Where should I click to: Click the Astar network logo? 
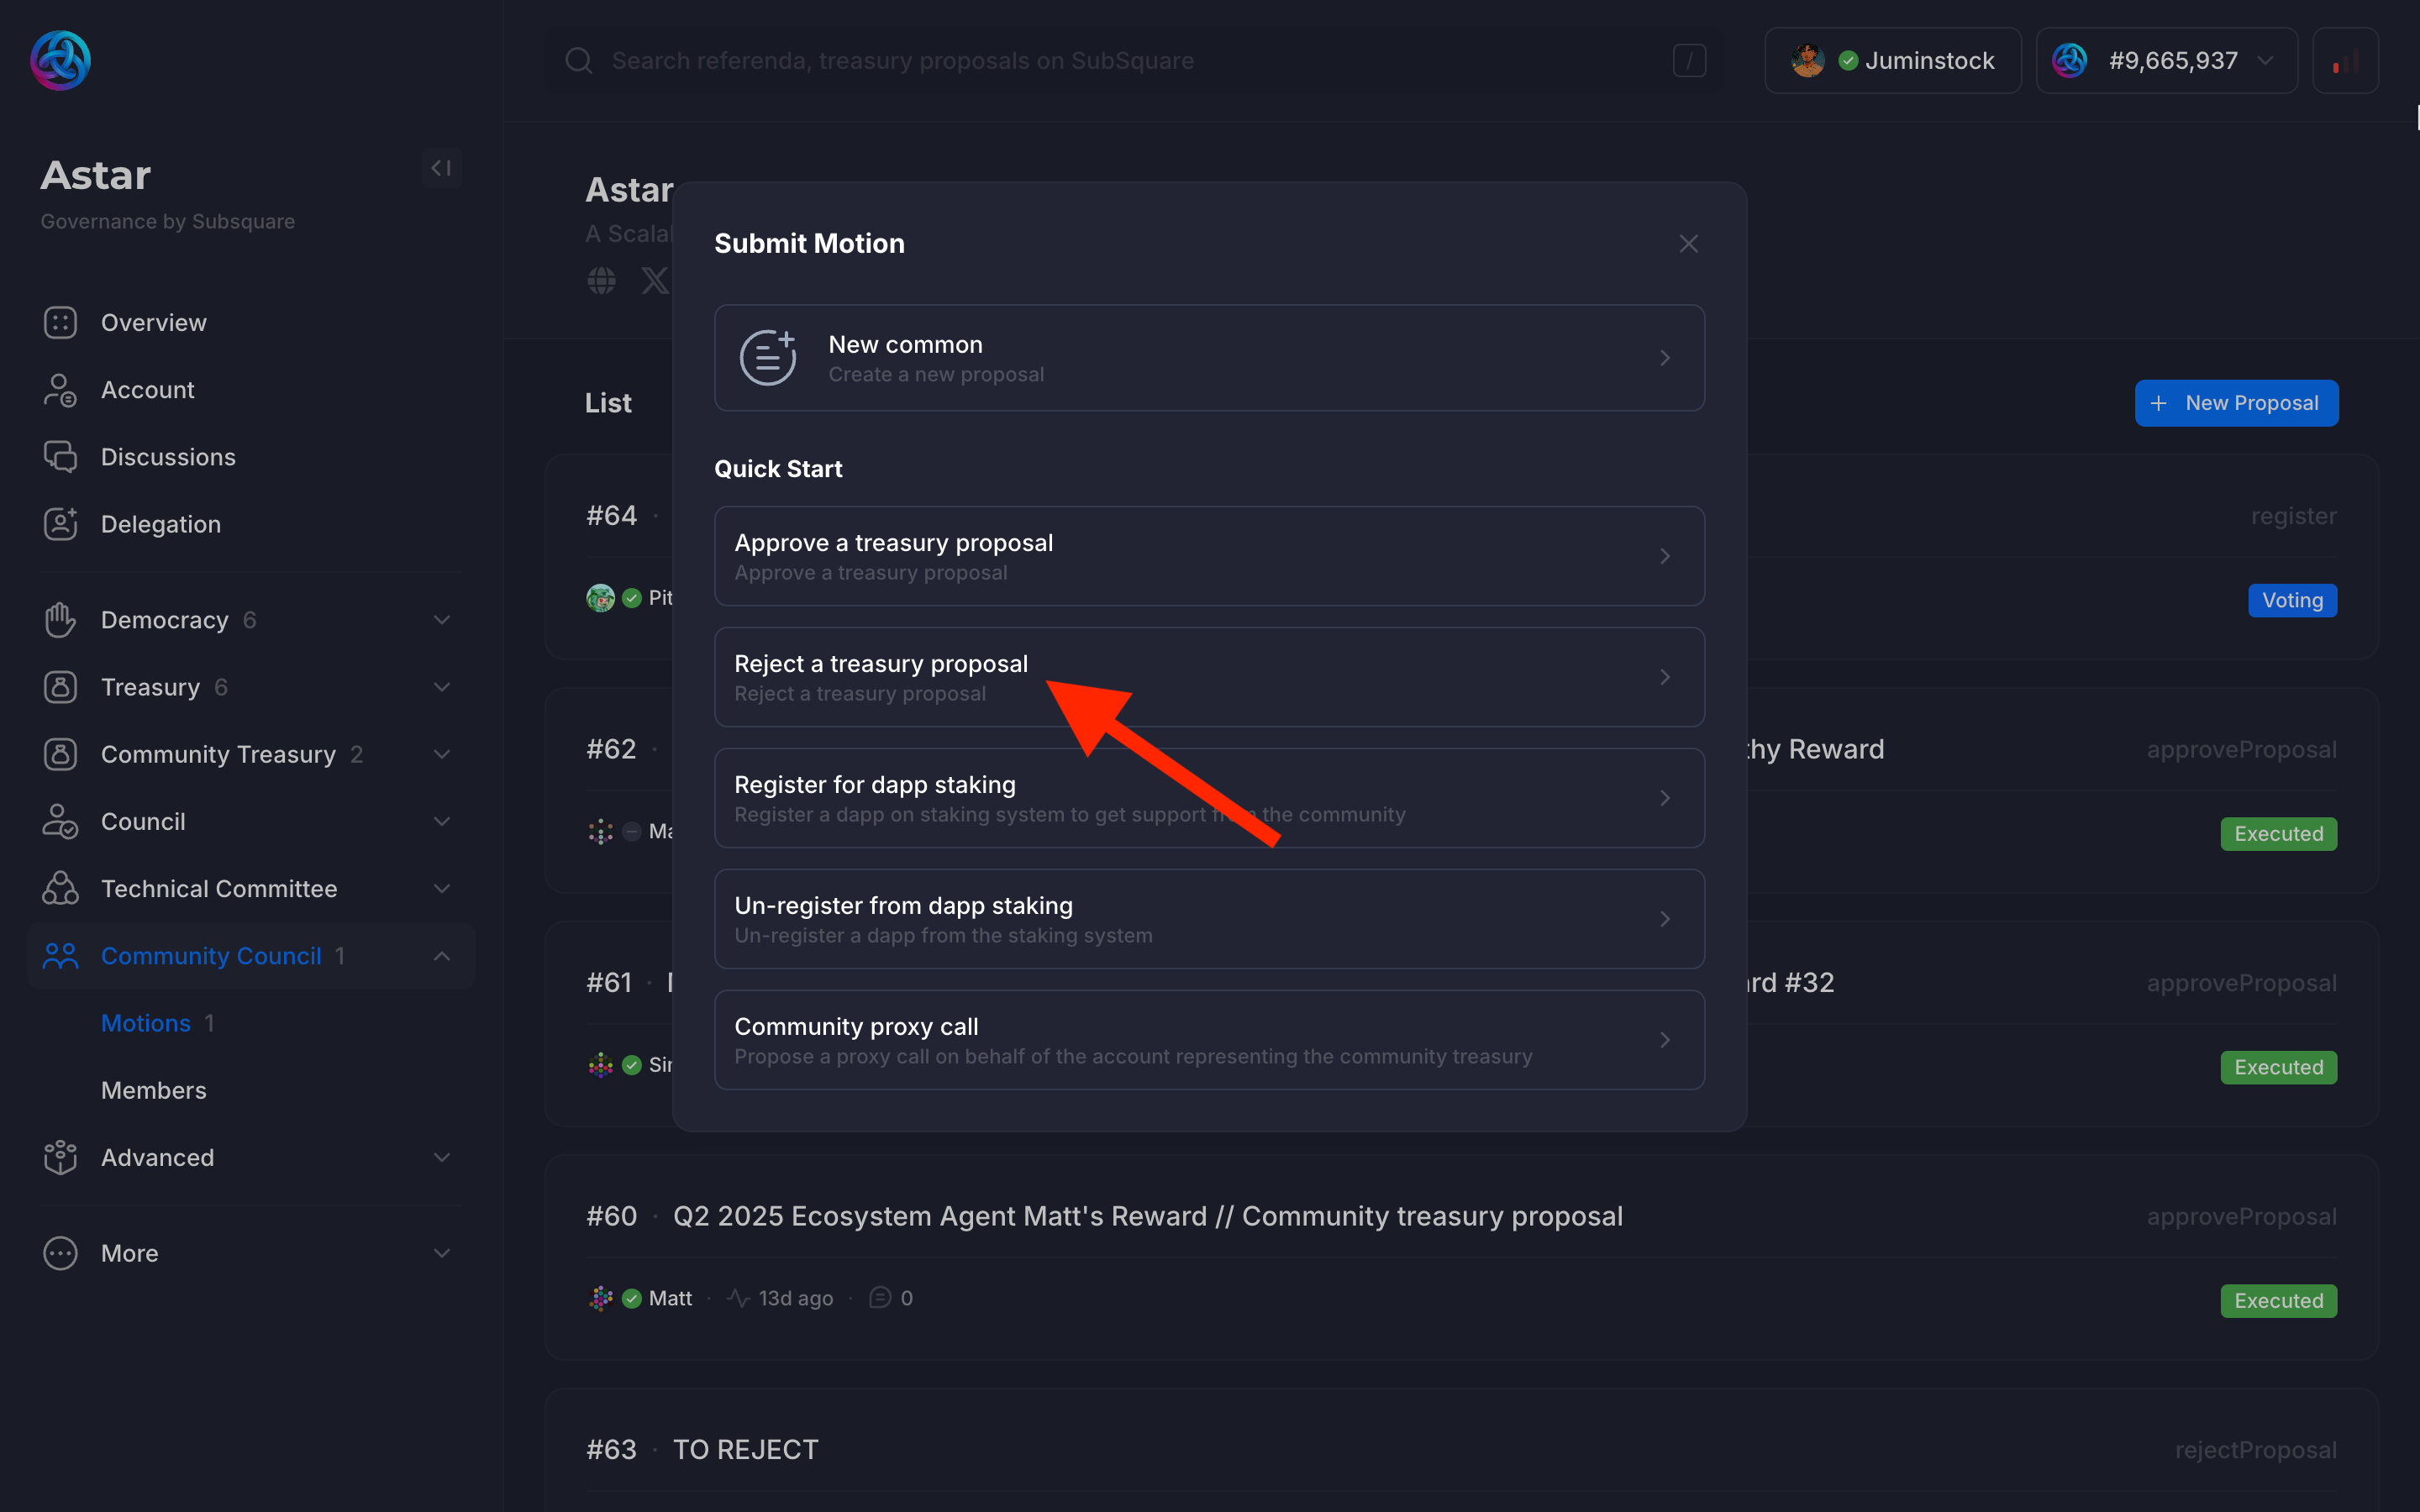coord(60,60)
